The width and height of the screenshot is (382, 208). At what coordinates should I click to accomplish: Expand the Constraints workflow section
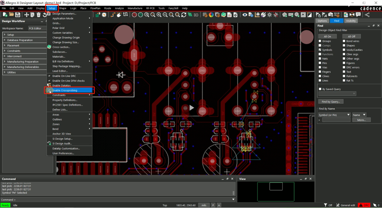pyautogui.click(x=4, y=51)
